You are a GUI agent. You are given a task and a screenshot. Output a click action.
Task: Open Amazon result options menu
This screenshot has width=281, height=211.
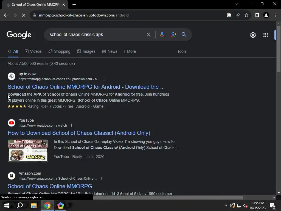(x=102, y=179)
